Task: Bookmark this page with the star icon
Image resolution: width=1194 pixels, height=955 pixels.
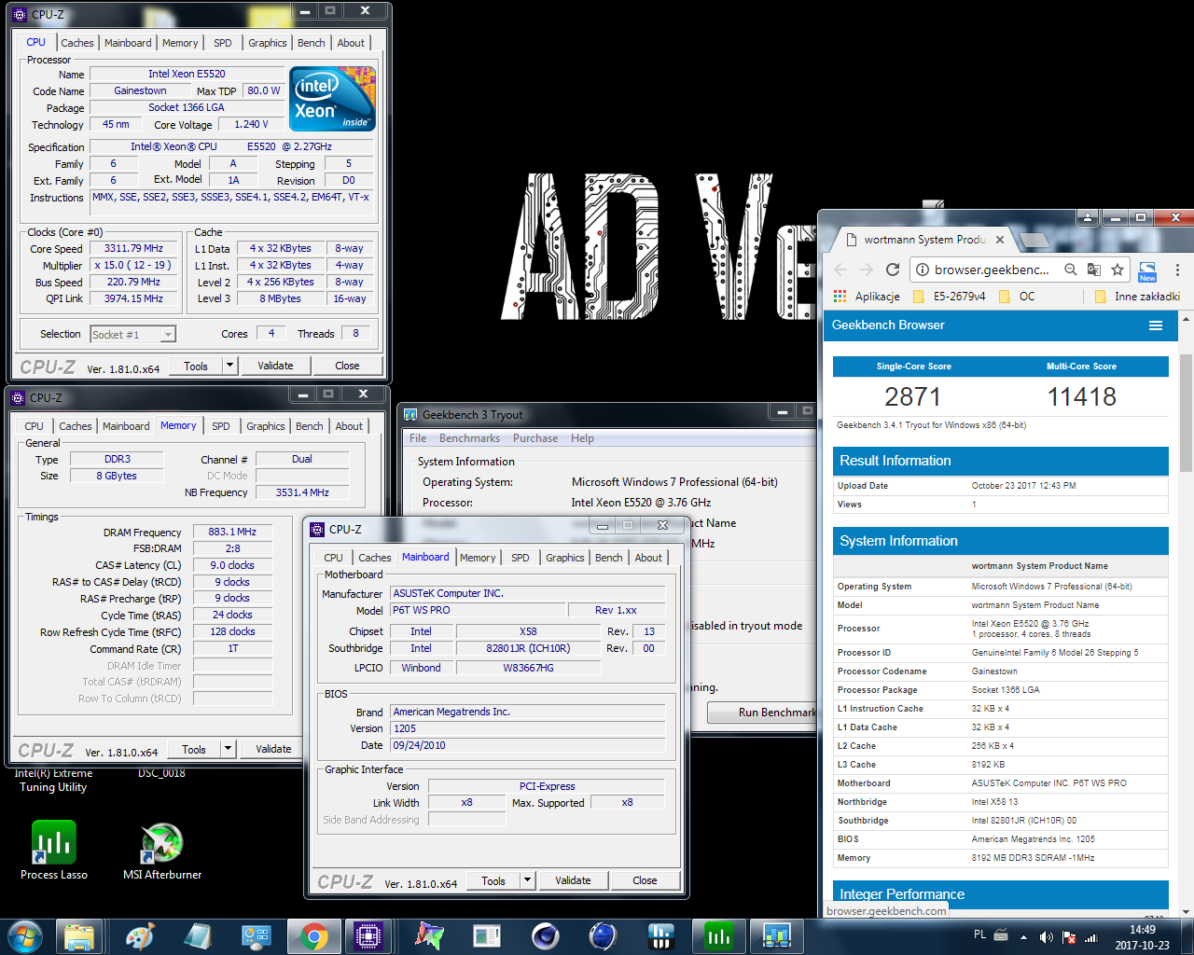Action: pos(1117,270)
